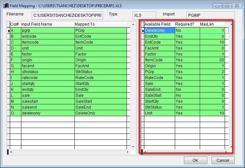Select StartQty in the Available Field list

(x=159, y=101)
